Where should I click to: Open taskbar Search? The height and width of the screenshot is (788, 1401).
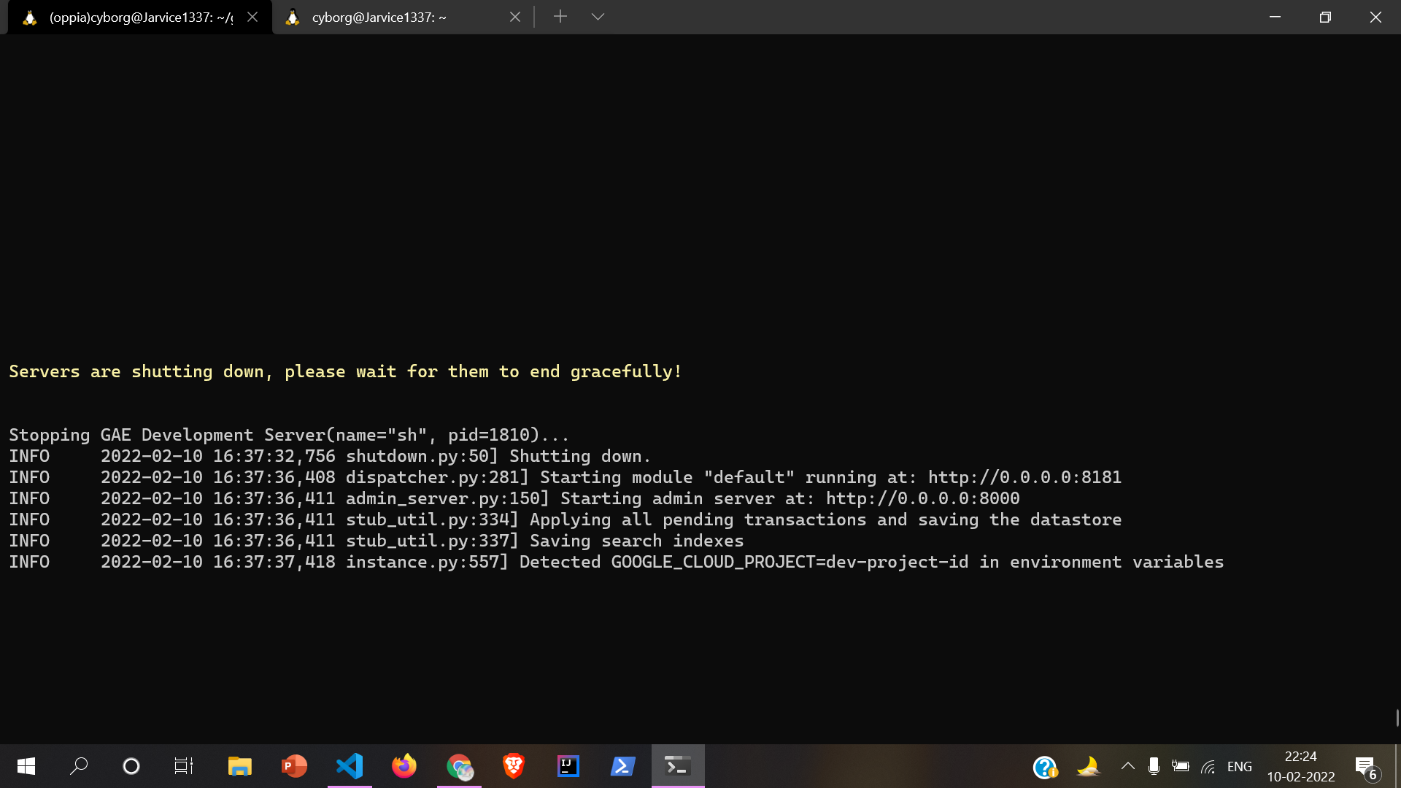[x=79, y=766]
